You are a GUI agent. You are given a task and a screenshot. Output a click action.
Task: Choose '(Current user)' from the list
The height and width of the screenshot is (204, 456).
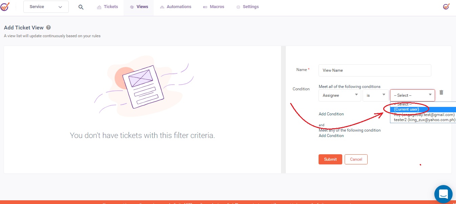coord(407,109)
